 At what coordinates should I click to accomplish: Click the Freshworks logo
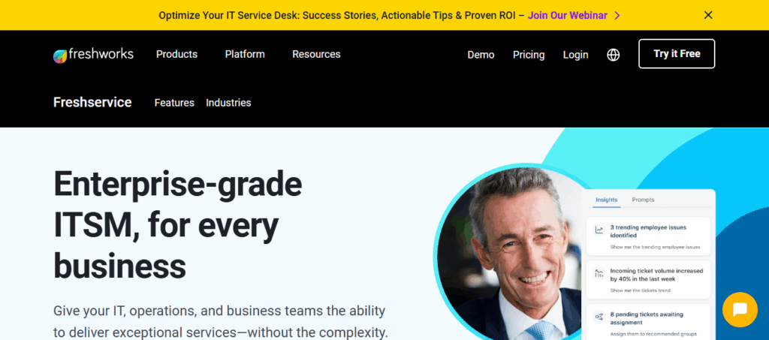93,54
